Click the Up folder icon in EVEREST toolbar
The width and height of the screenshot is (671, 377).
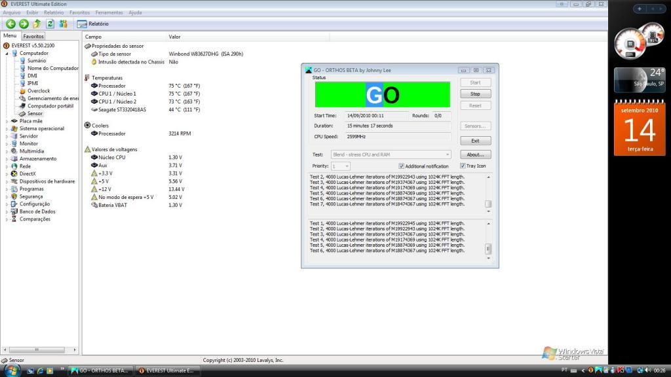[x=37, y=24]
